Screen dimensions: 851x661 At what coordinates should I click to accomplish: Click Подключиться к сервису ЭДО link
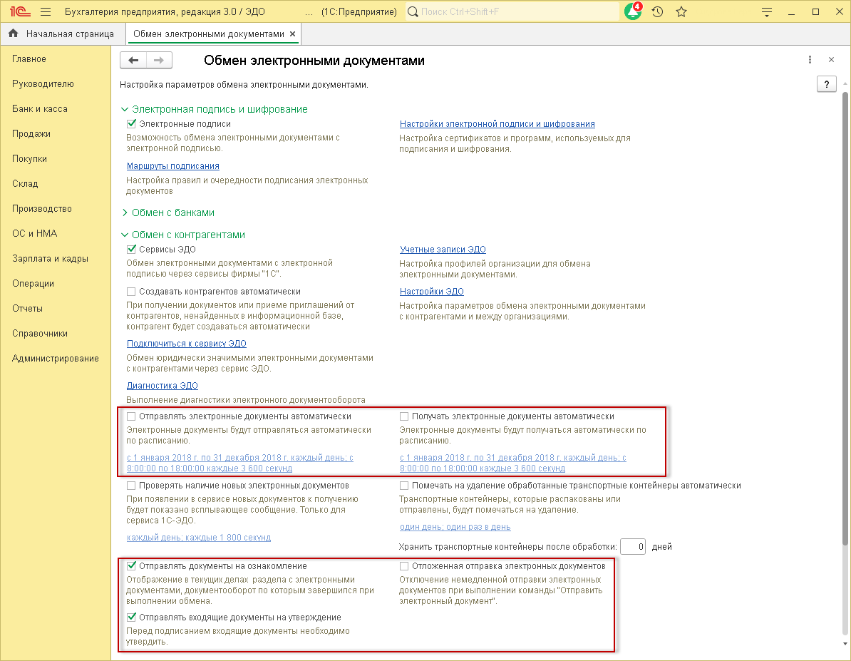(187, 343)
